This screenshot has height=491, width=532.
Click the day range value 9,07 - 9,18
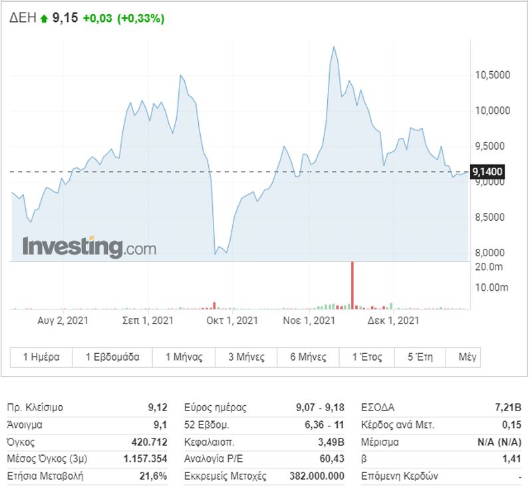[x=321, y=407]
